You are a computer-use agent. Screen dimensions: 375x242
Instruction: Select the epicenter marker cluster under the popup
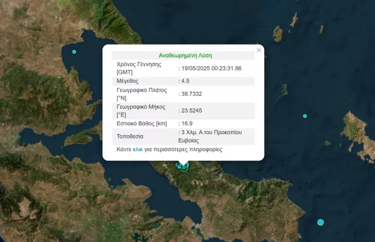tap(183, 167)
